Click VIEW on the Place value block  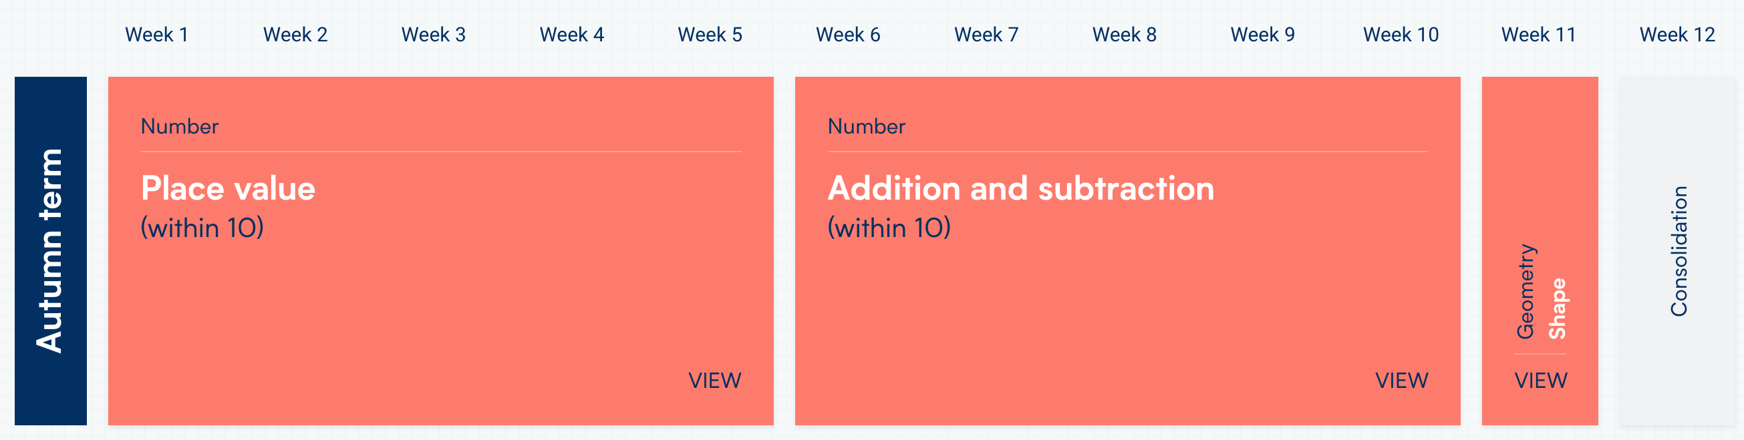[714, 381]
